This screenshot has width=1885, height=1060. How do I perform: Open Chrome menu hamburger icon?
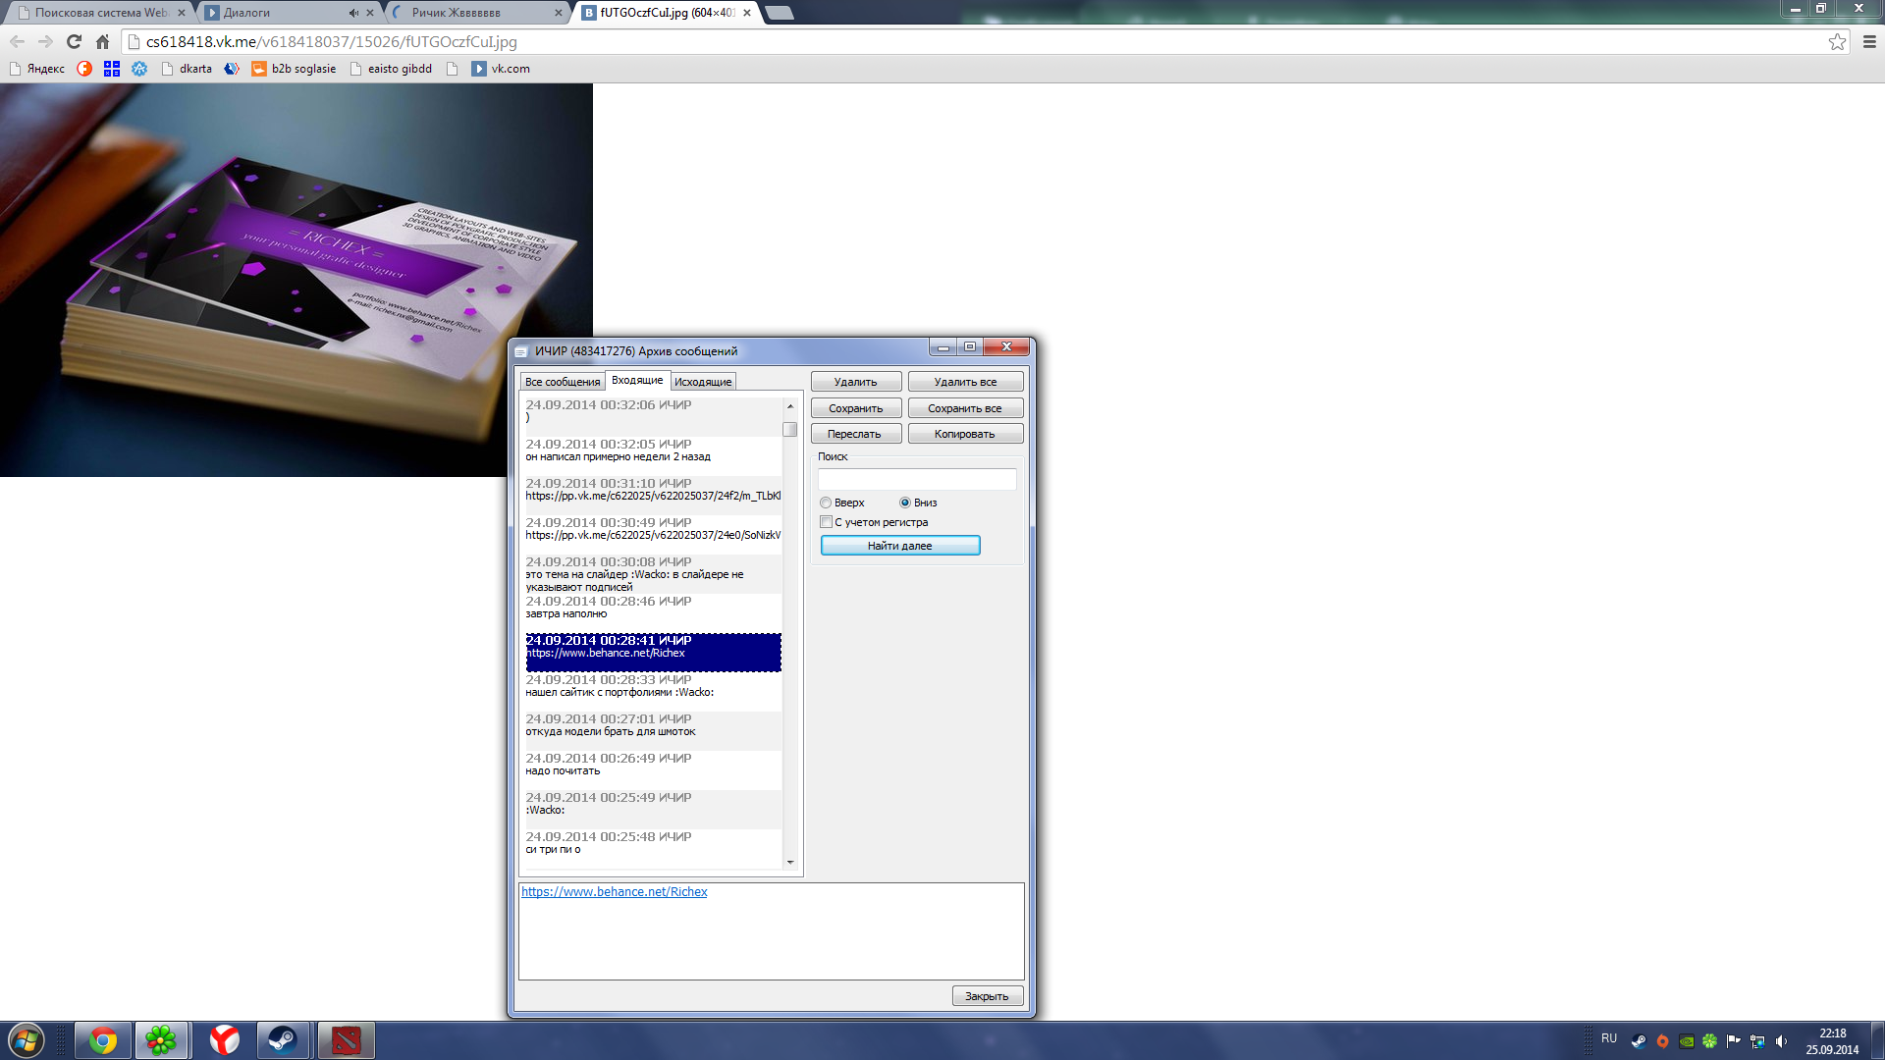(x=1869, y=41)
